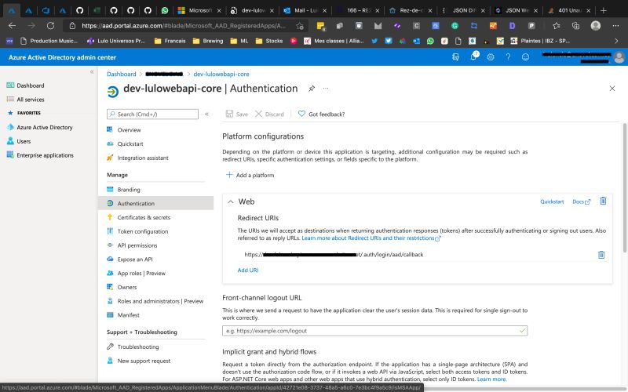Click the page vertical scrollbar
Image resolution: width=628 pixels, height=392 pixels.
624,188
